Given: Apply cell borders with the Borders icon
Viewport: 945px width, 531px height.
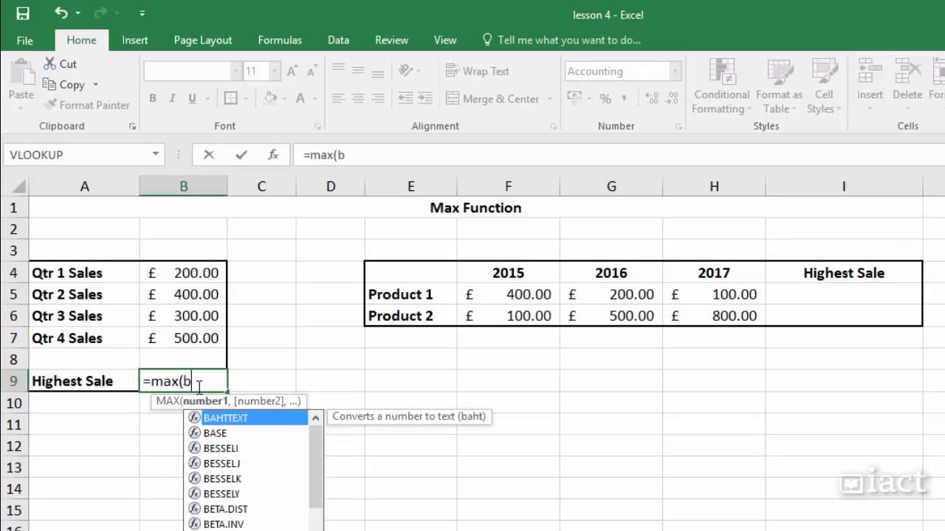Looking at the screenshot, I should 230,99.
